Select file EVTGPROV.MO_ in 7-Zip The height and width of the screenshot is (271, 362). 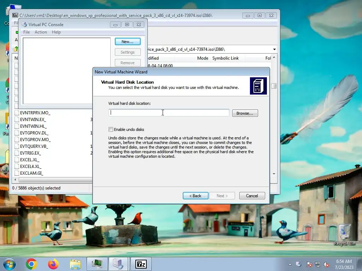[35, 139]
